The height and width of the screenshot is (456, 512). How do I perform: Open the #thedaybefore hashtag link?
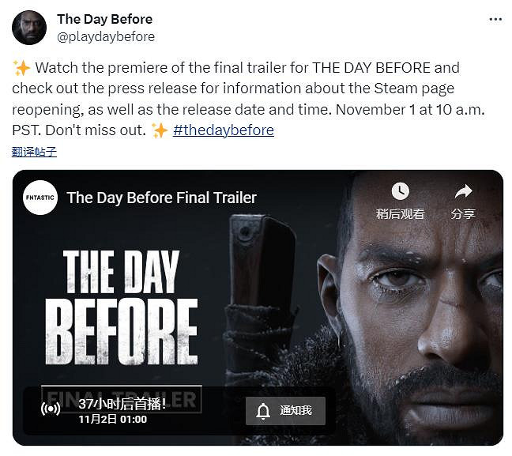tap(224, 130)
